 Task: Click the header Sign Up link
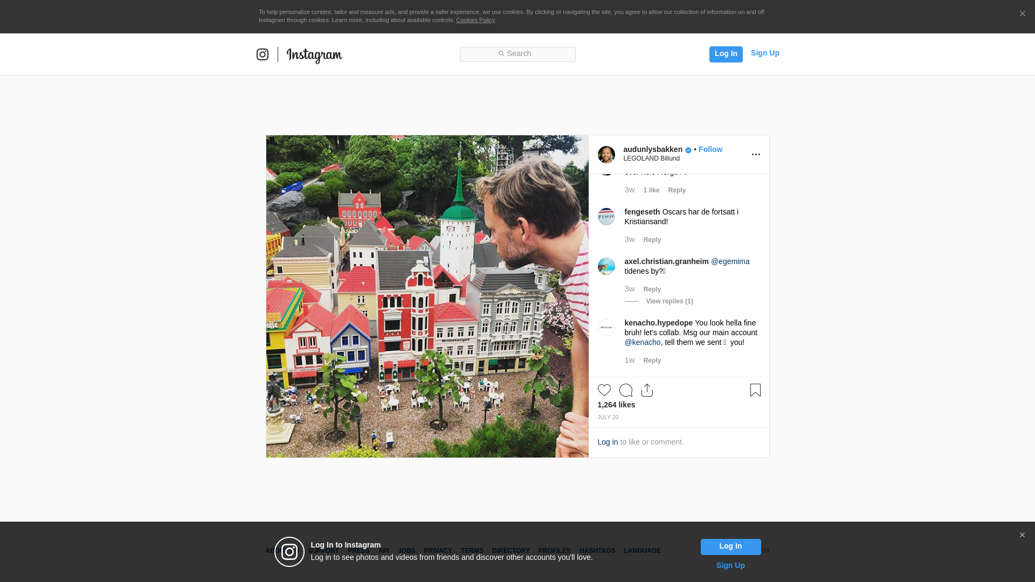(765, 53)
